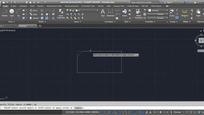Click the Erase icon in Modify panel

[53, 11]
